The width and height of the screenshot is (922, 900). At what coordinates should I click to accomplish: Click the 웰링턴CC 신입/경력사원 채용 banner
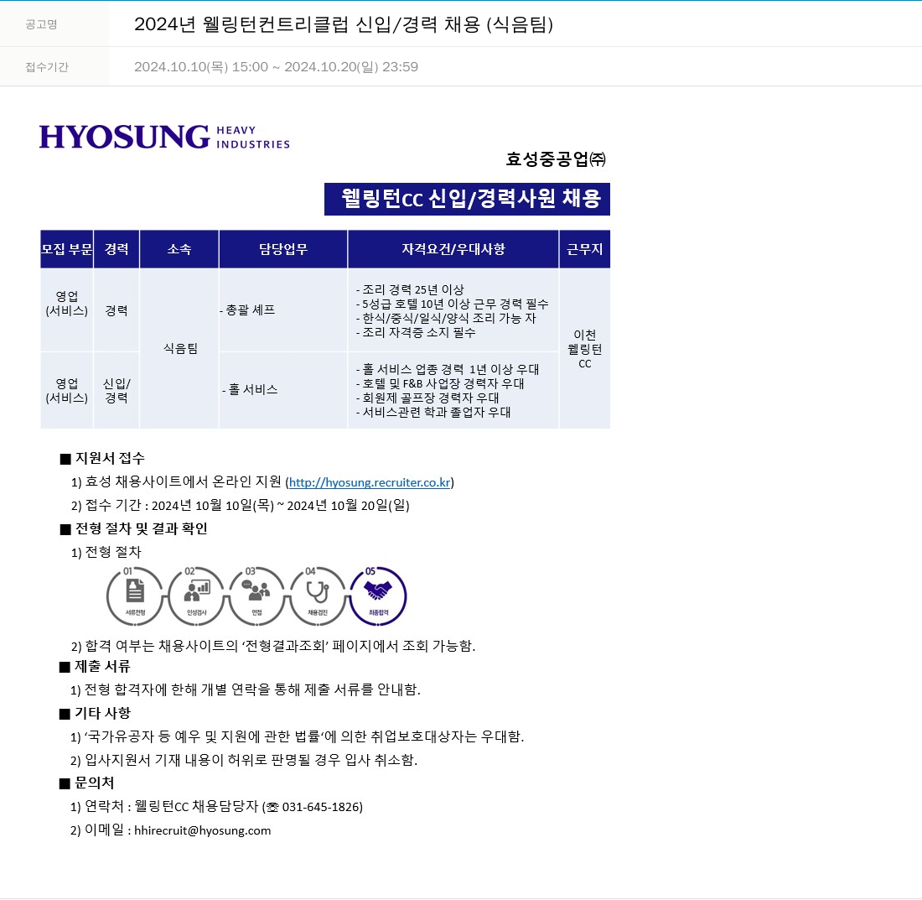point(467,199)
